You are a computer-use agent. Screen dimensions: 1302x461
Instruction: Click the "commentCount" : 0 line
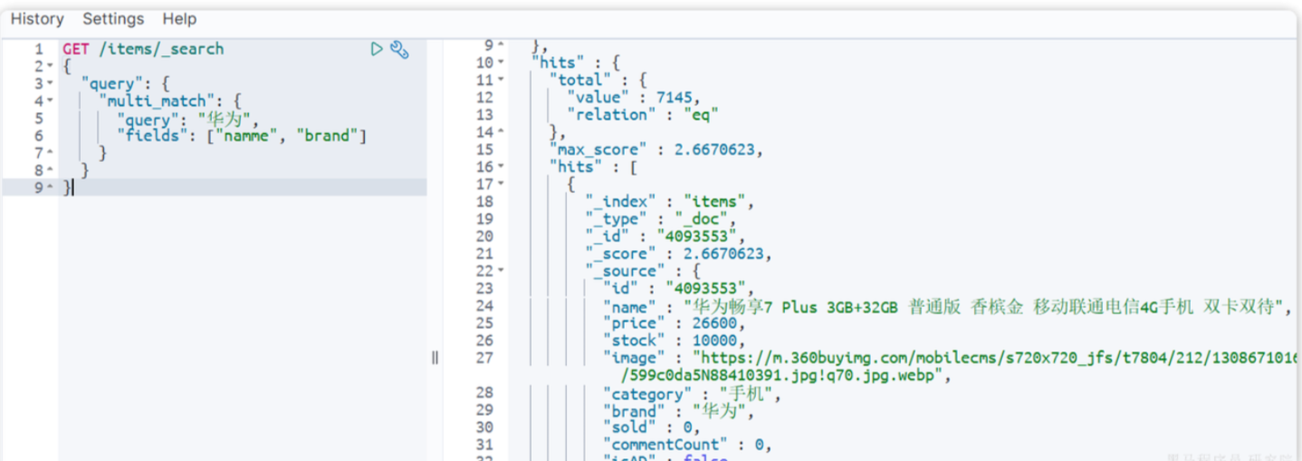click(x=687, y=444)
